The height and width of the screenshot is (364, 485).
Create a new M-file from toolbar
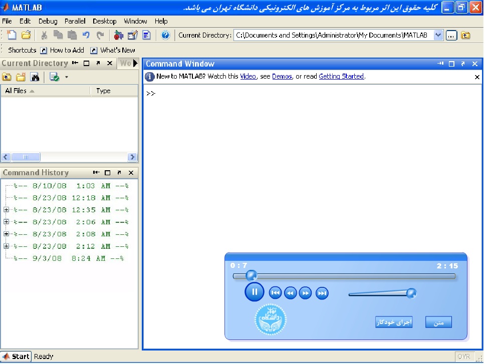pyautogui.click(x=12, y=35)
